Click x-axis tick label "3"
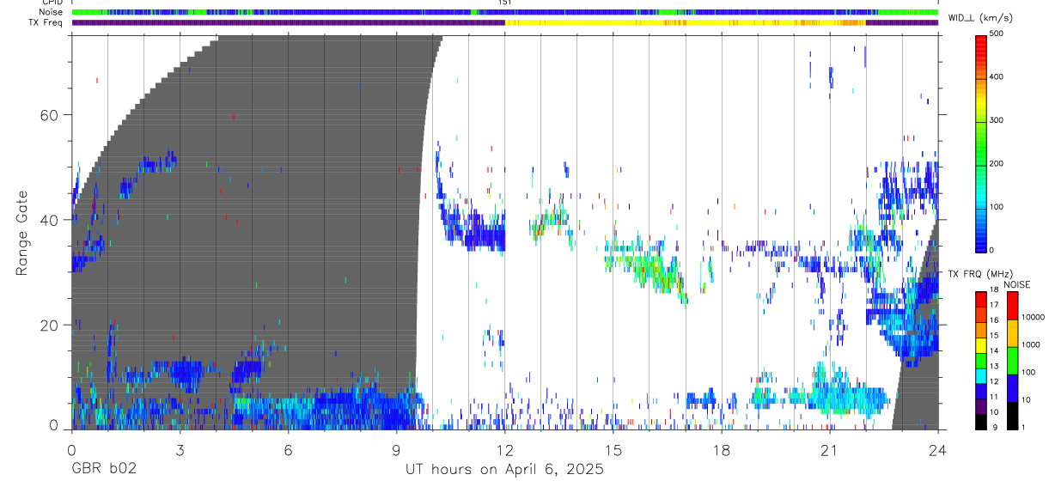 point(180,450)
